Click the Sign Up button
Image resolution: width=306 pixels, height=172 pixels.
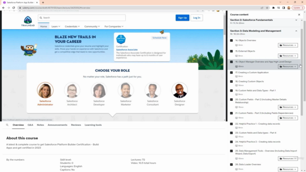(182, 18)
